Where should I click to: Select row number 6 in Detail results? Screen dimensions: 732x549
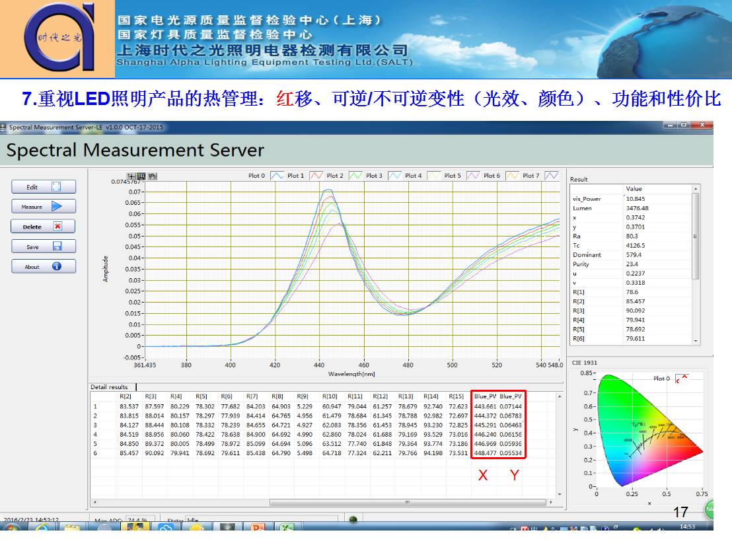95,453
